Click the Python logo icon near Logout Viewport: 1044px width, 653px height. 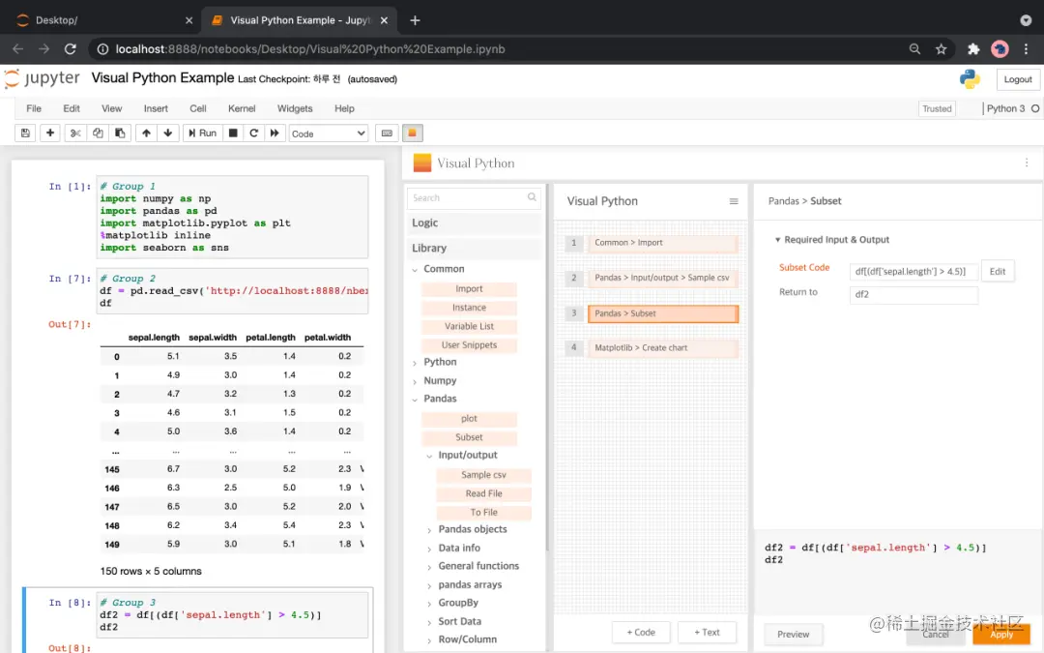click(970, 79)
